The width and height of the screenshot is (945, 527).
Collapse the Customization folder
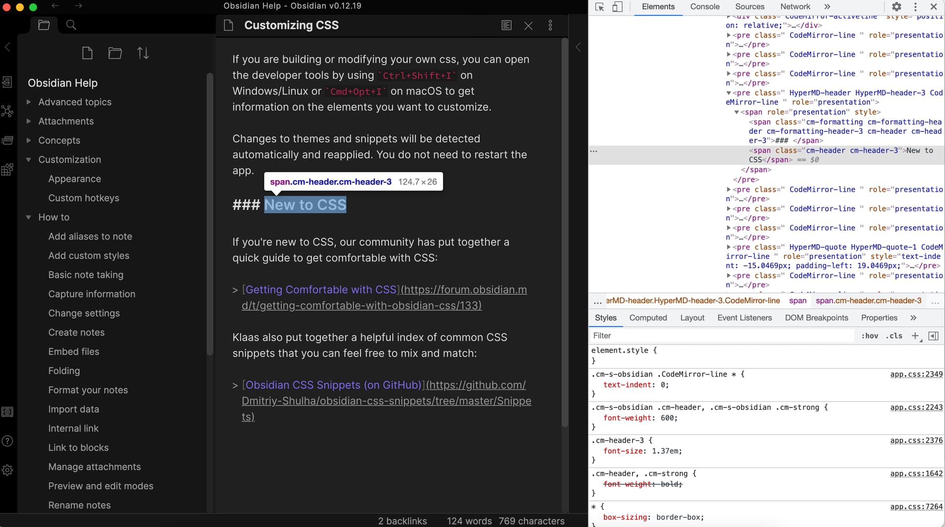pos(29,159)
